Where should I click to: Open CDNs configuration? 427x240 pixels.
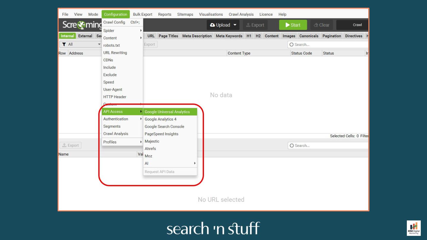(x=122, y=60)
